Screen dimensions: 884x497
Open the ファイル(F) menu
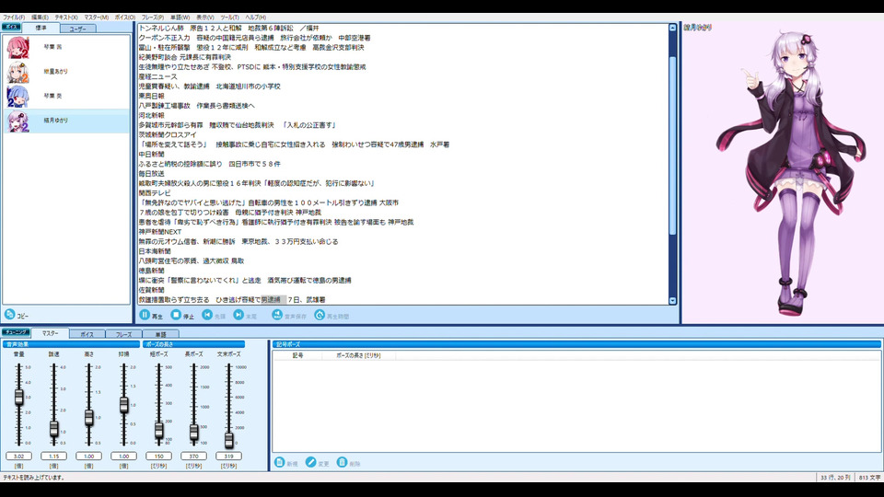[14, 17]
